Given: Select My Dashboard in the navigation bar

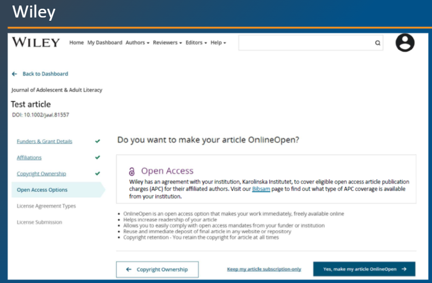Looking at the screenshot, I should [104, 42].
